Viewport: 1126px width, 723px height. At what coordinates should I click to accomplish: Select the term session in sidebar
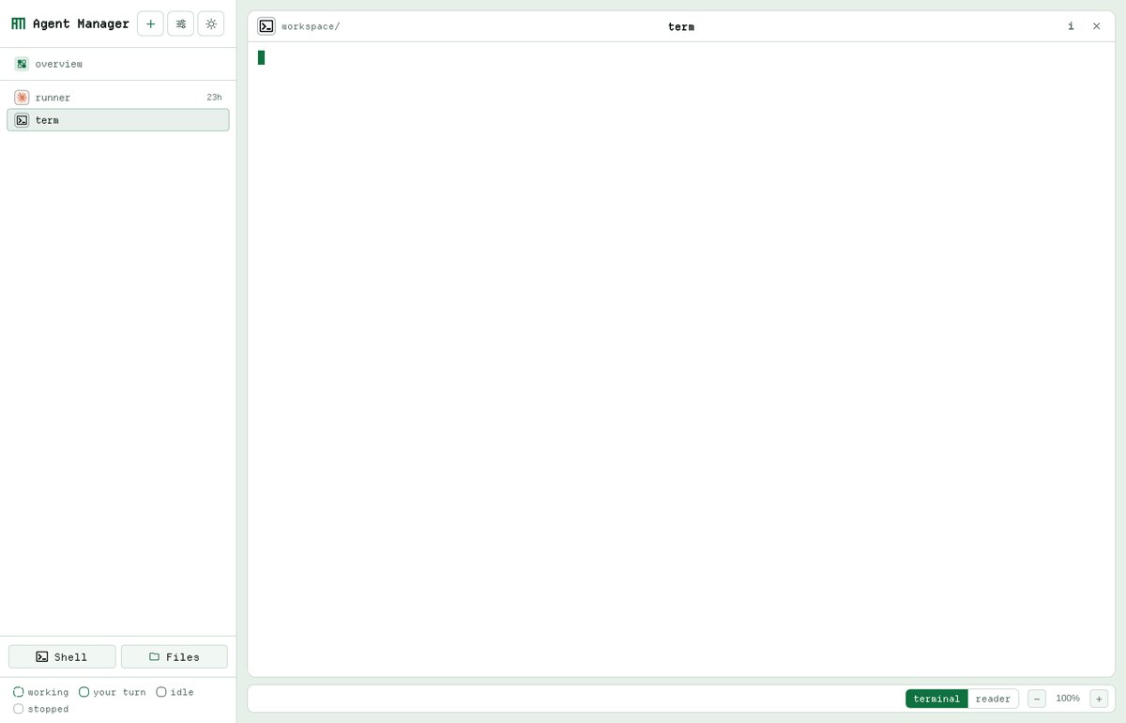click(118, 120)
